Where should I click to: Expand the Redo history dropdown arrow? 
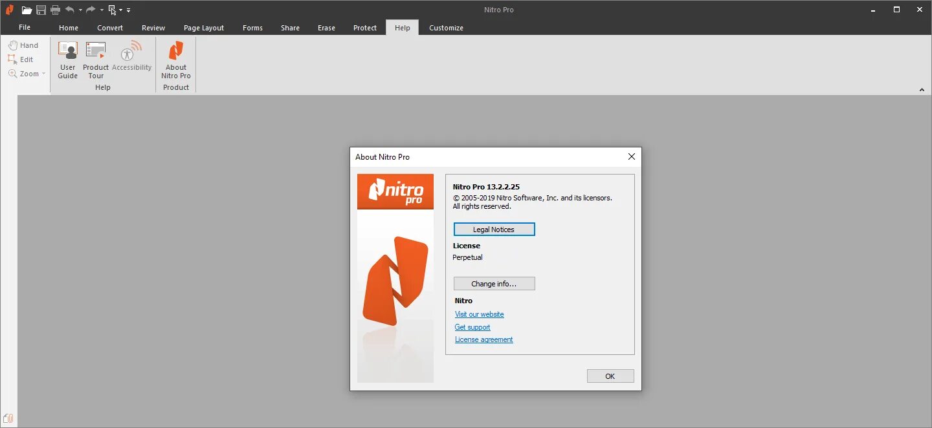click(102, 10)
